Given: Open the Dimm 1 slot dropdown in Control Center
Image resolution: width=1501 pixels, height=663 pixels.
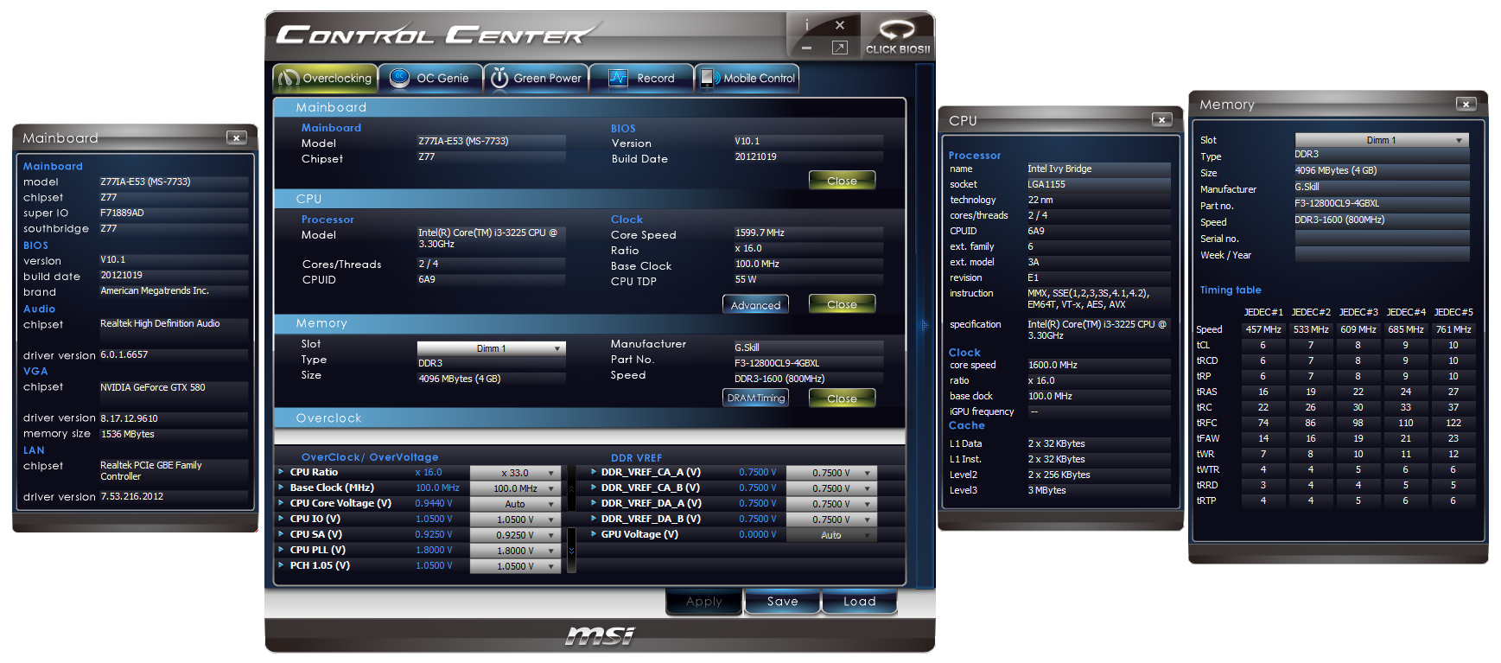Looking at the screenshot, I should pos(492,348).
